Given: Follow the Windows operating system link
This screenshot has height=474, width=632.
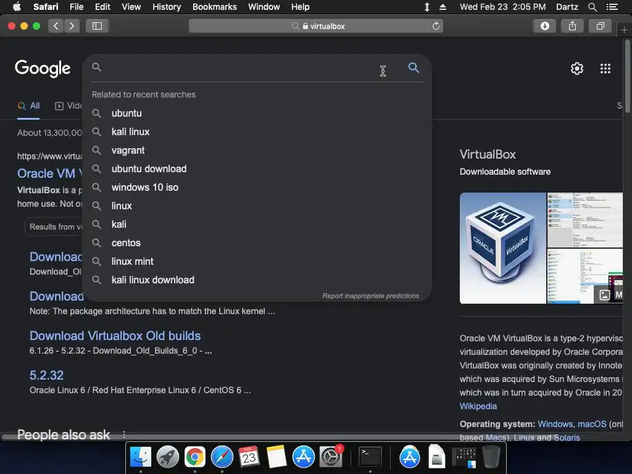Looking at the screenshot, I should [x=555, y=424].
